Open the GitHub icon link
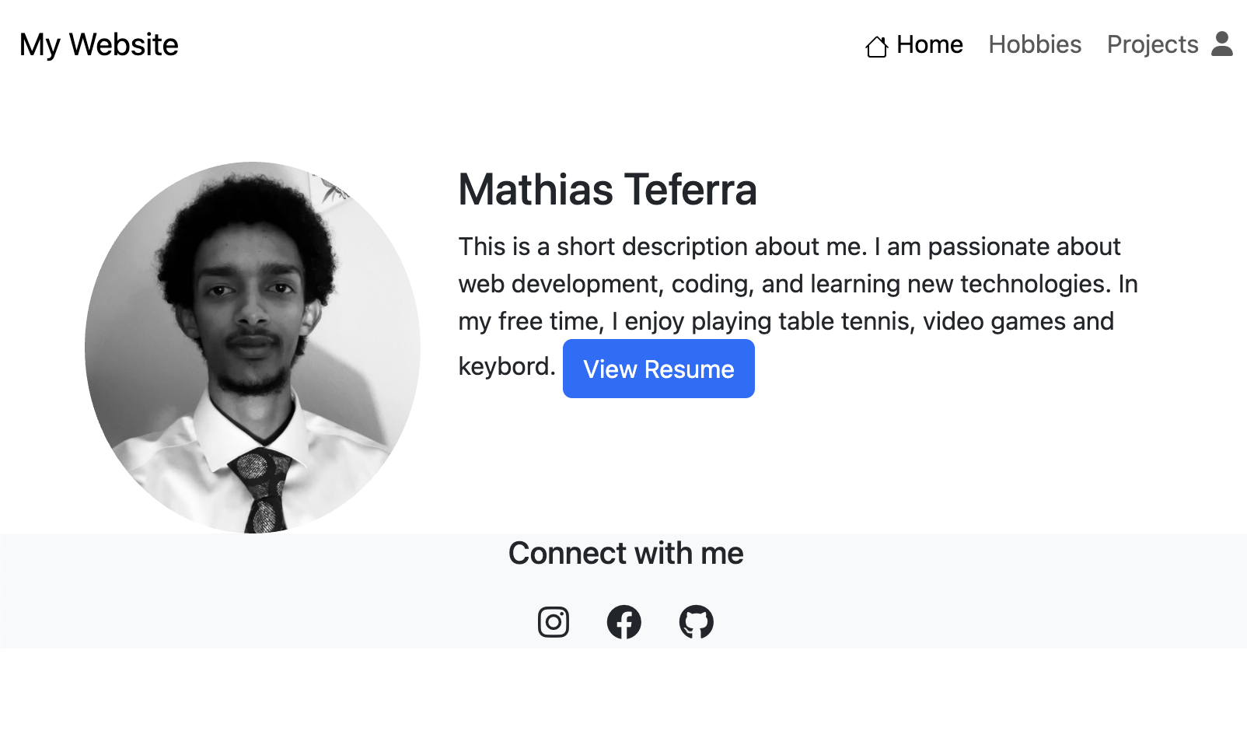The image size is (1247, 745). coord(696,622)
